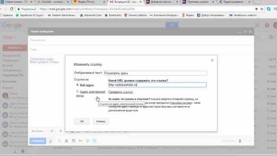Click the insert link icon
This screenshot has height=156, width=277.
[x=81, y=141]
